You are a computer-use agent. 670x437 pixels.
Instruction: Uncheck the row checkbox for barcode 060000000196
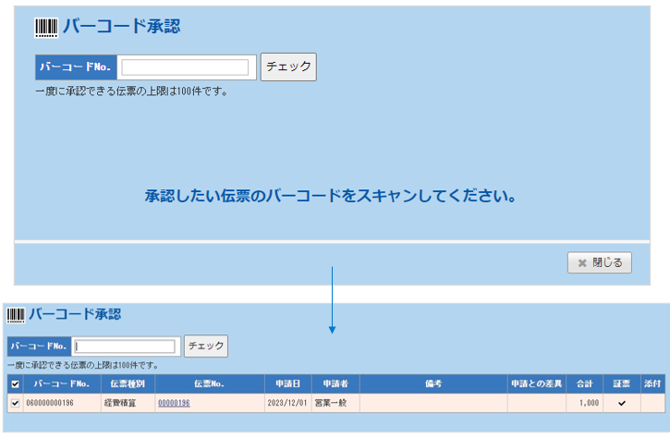coord(15,403)
